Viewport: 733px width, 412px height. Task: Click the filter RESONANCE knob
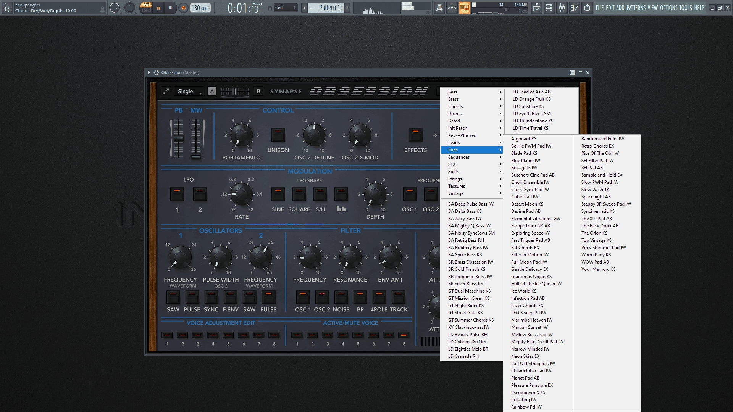[350, 257]
